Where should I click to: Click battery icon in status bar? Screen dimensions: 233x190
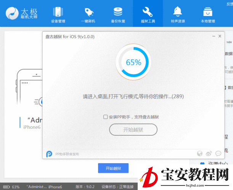click(x=6, y=187)
